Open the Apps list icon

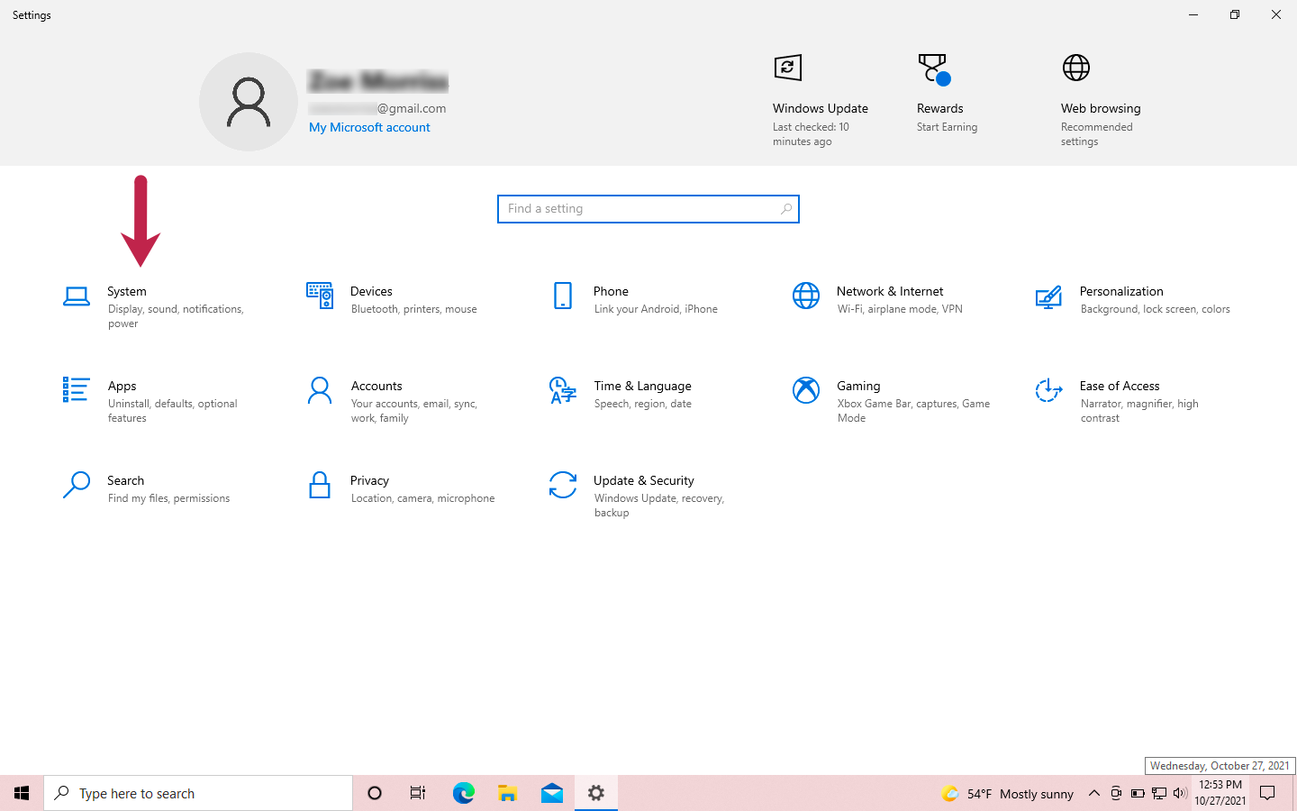pyautogui.click(x=77, y=390)
